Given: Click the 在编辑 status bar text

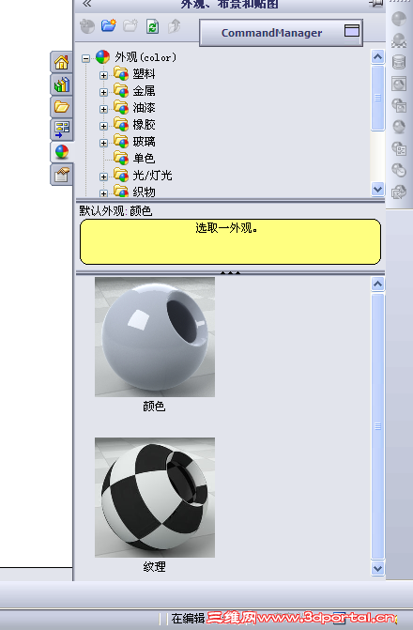Looking at the screenshot, I should pyautogui.click(x=188, y=619).
